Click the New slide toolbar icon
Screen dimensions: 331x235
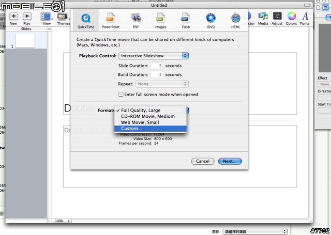coord(13,19)
